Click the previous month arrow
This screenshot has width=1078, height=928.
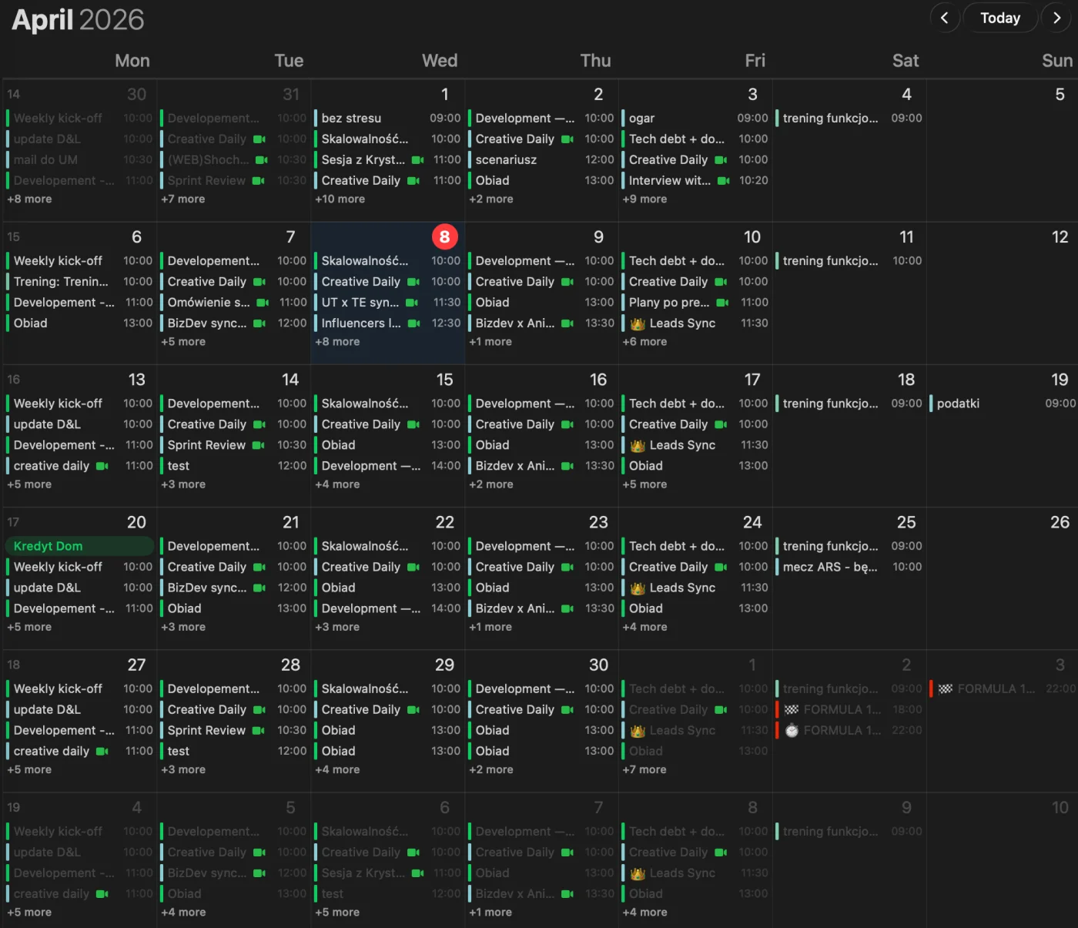945,17
